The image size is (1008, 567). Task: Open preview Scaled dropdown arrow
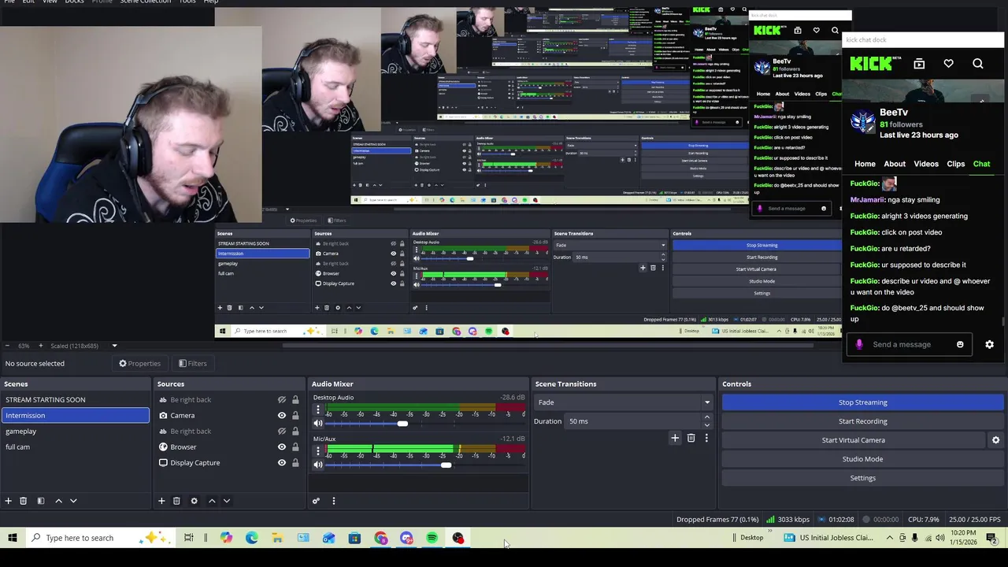pos(114,346)
